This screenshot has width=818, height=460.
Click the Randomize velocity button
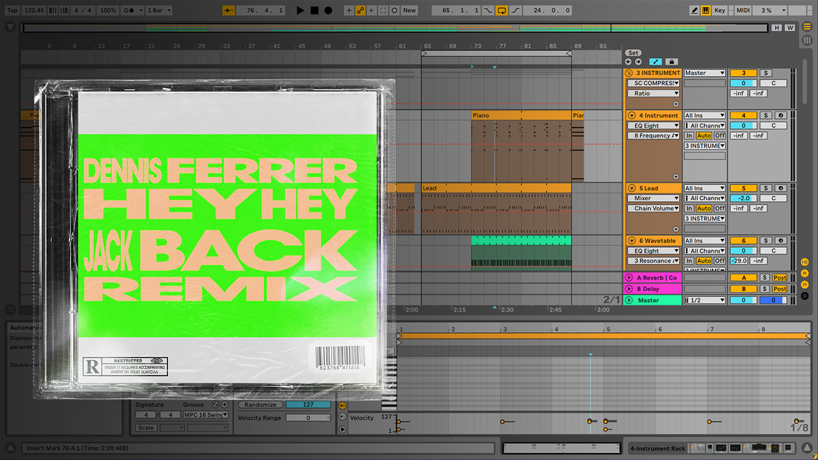point(260,404)
